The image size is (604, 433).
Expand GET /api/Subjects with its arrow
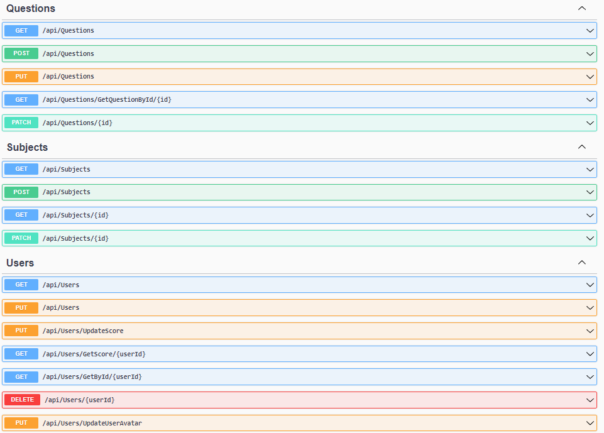coord(590,169)
